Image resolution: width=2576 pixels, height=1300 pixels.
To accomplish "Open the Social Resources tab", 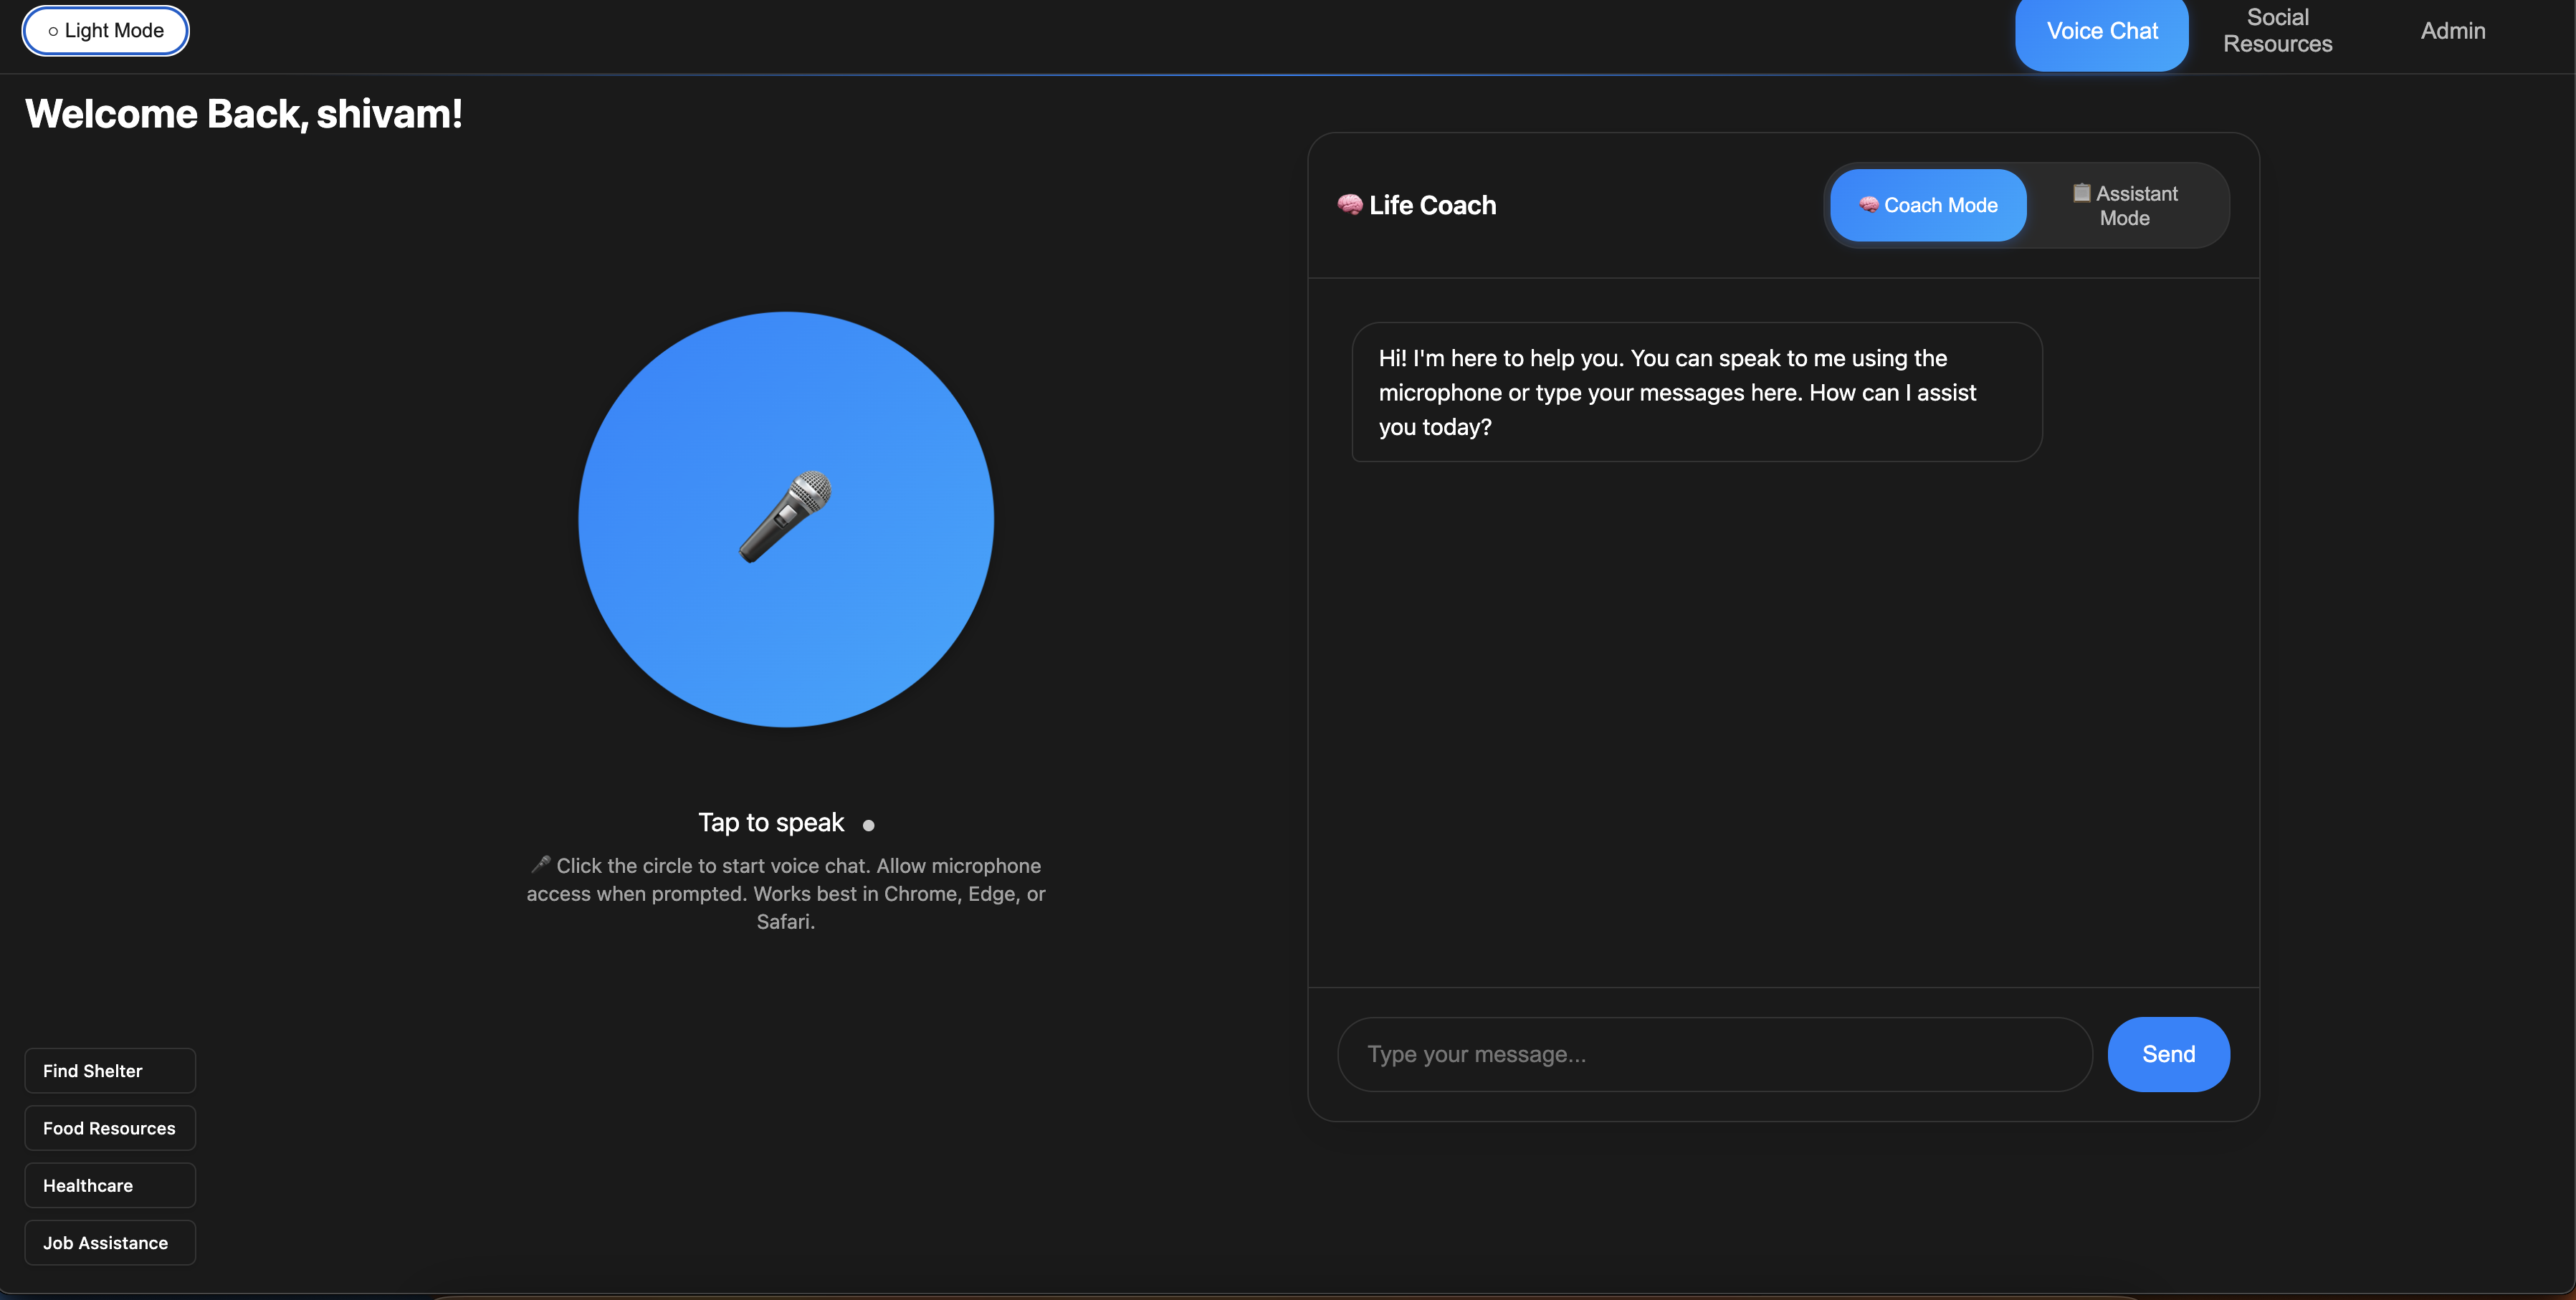I will [2277, 31].
